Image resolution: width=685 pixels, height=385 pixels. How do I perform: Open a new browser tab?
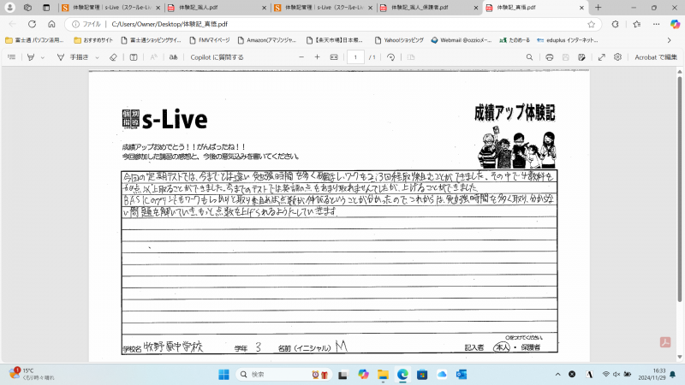[598, 8]
